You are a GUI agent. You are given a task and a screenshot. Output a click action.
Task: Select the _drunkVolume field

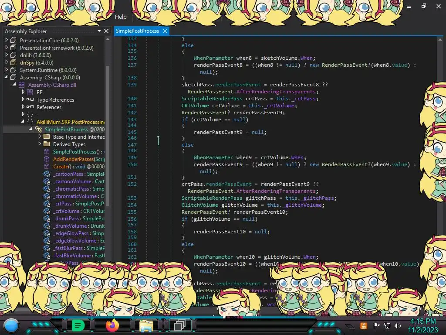pos(79,226)
